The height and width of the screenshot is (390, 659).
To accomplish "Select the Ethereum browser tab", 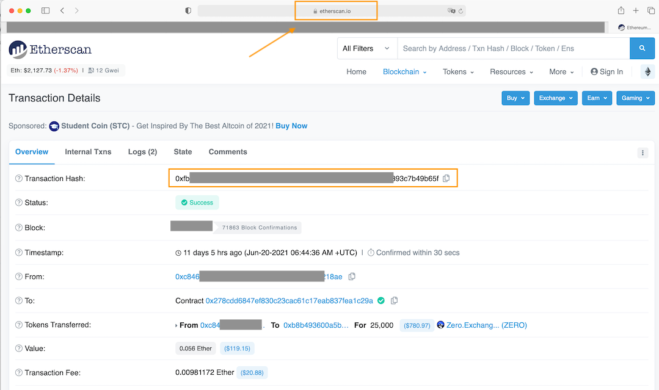I will pyautogui.click(x=634, y=27).
